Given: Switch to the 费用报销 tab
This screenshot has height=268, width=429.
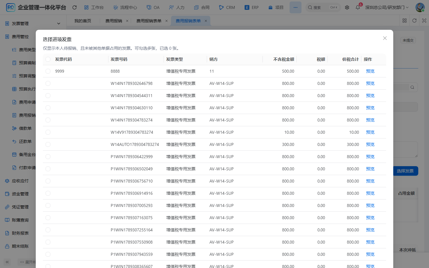Looking at the screenshot, I should point(114,21).
